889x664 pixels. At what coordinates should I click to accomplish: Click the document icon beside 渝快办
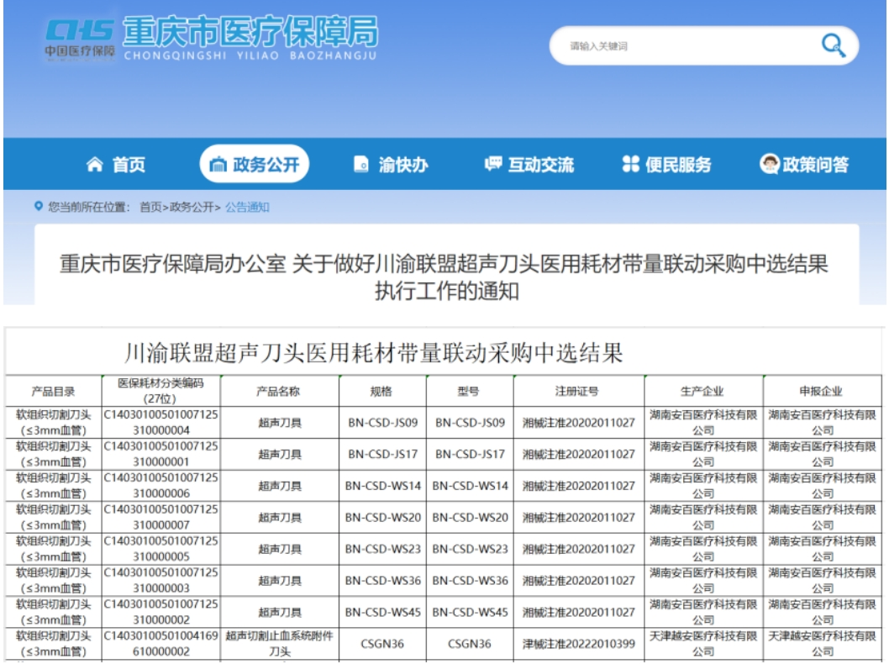click(360, 165)
